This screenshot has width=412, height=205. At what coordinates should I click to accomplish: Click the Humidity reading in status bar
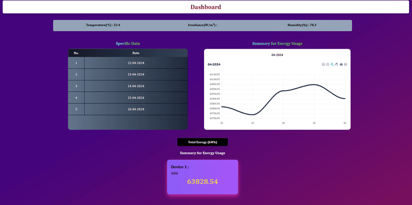point(302,25)
